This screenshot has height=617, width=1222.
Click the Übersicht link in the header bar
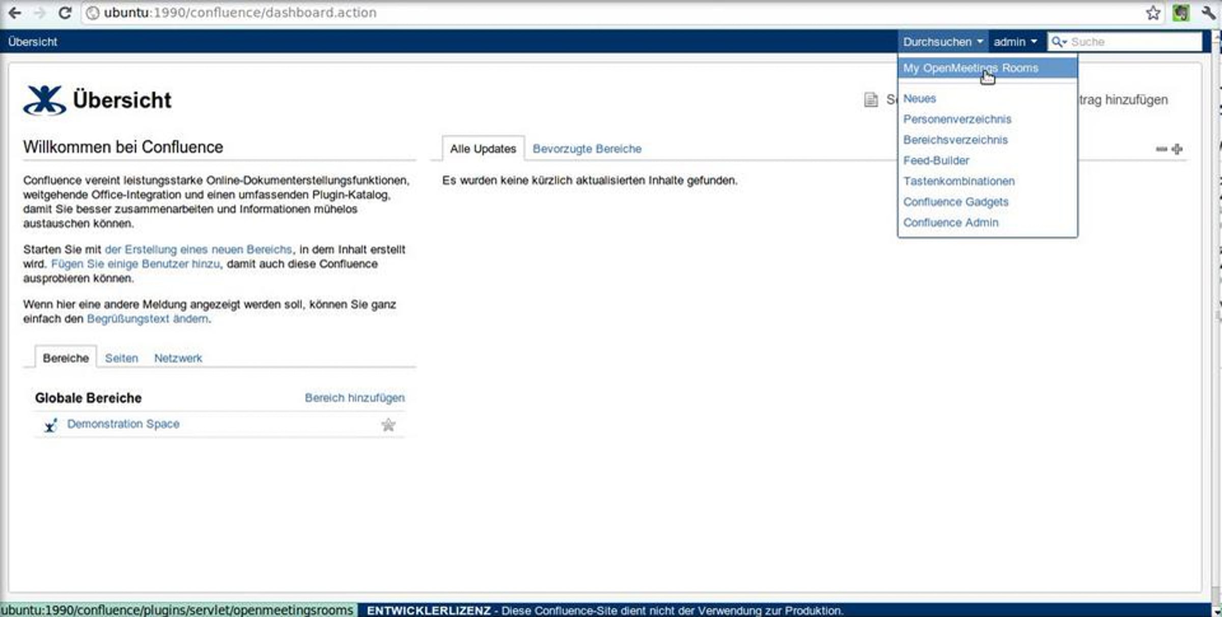pyautogui.click(x=33, y=42)
